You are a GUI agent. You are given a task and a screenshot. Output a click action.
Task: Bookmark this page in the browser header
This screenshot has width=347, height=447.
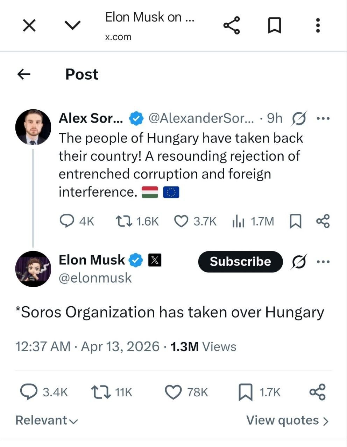275,25
